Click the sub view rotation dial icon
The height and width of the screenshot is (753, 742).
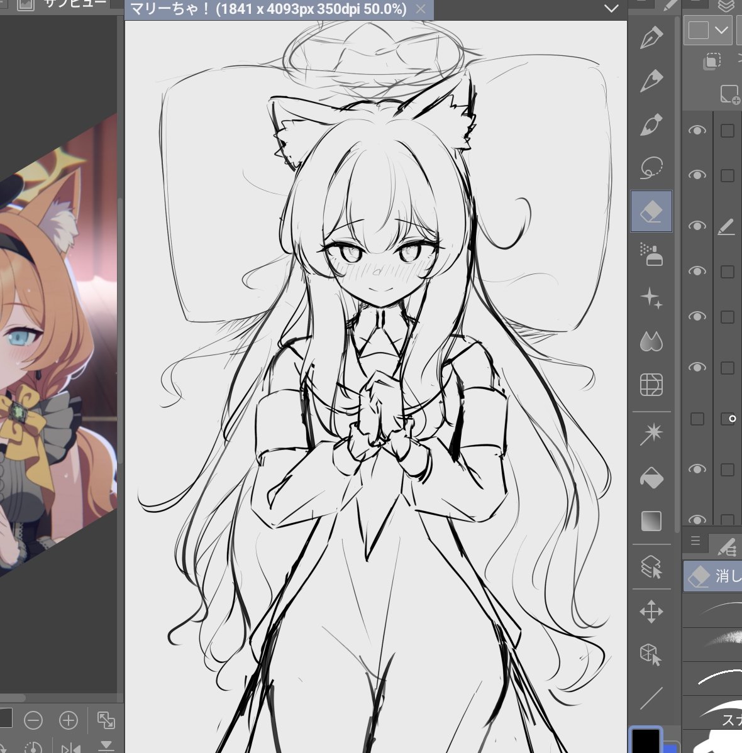(33, 748)
